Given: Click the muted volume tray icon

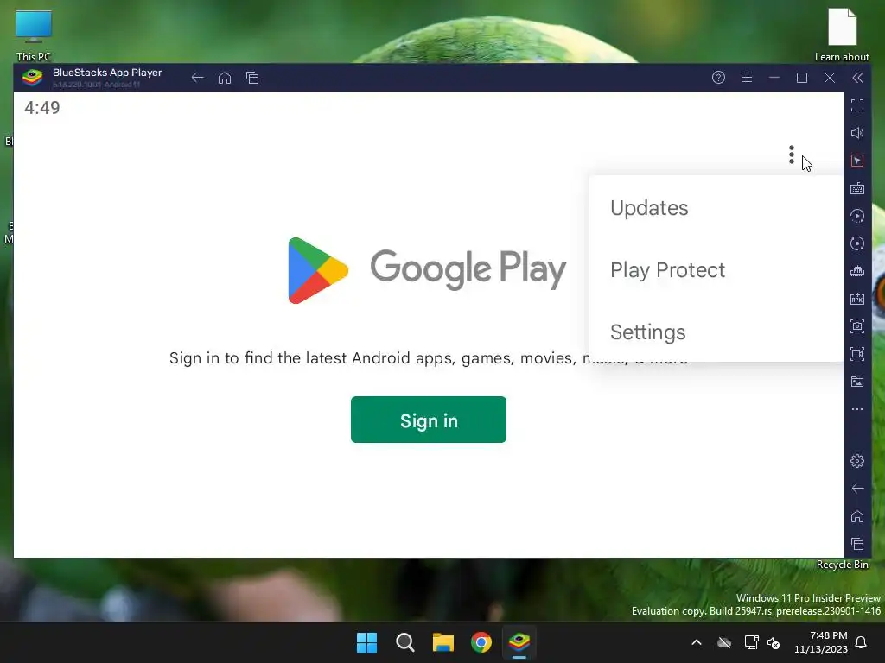Looking at the screenshot, I should tap(774, 642).
